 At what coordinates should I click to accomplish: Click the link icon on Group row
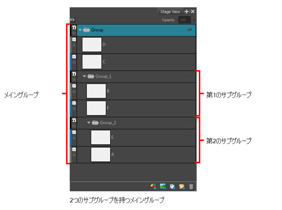(189, 30)
